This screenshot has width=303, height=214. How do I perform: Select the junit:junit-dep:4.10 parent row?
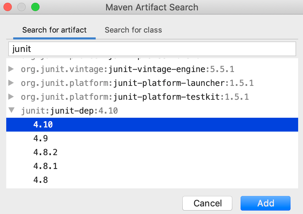point(152,111)
